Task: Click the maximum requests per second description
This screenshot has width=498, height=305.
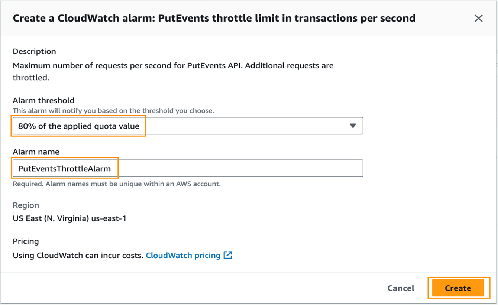Action: click(173, 66)
